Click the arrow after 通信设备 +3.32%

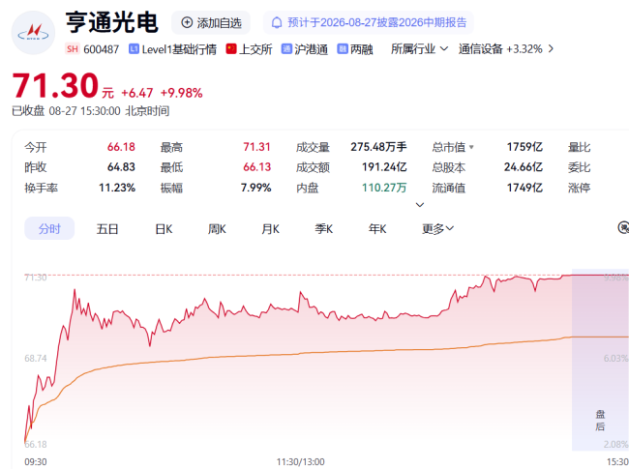tap(551, 49)
